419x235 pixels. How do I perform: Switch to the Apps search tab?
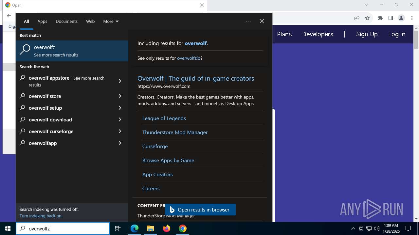[x=42, y=21]
